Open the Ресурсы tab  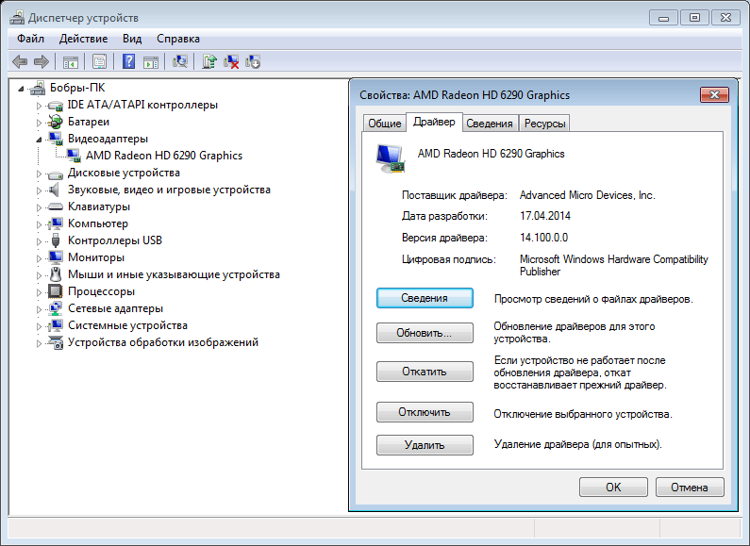[x=544, y=124]
